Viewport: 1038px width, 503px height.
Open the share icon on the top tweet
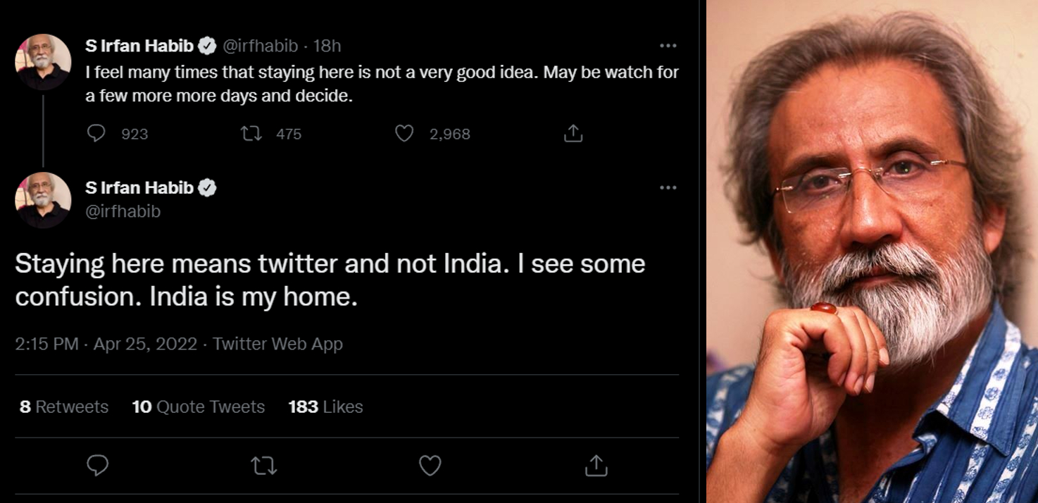pos(573,133)
